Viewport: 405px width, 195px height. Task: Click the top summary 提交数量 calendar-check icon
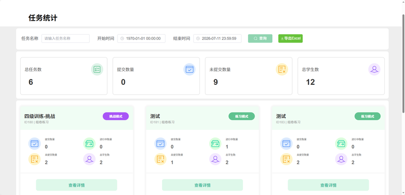click(189, 69)
